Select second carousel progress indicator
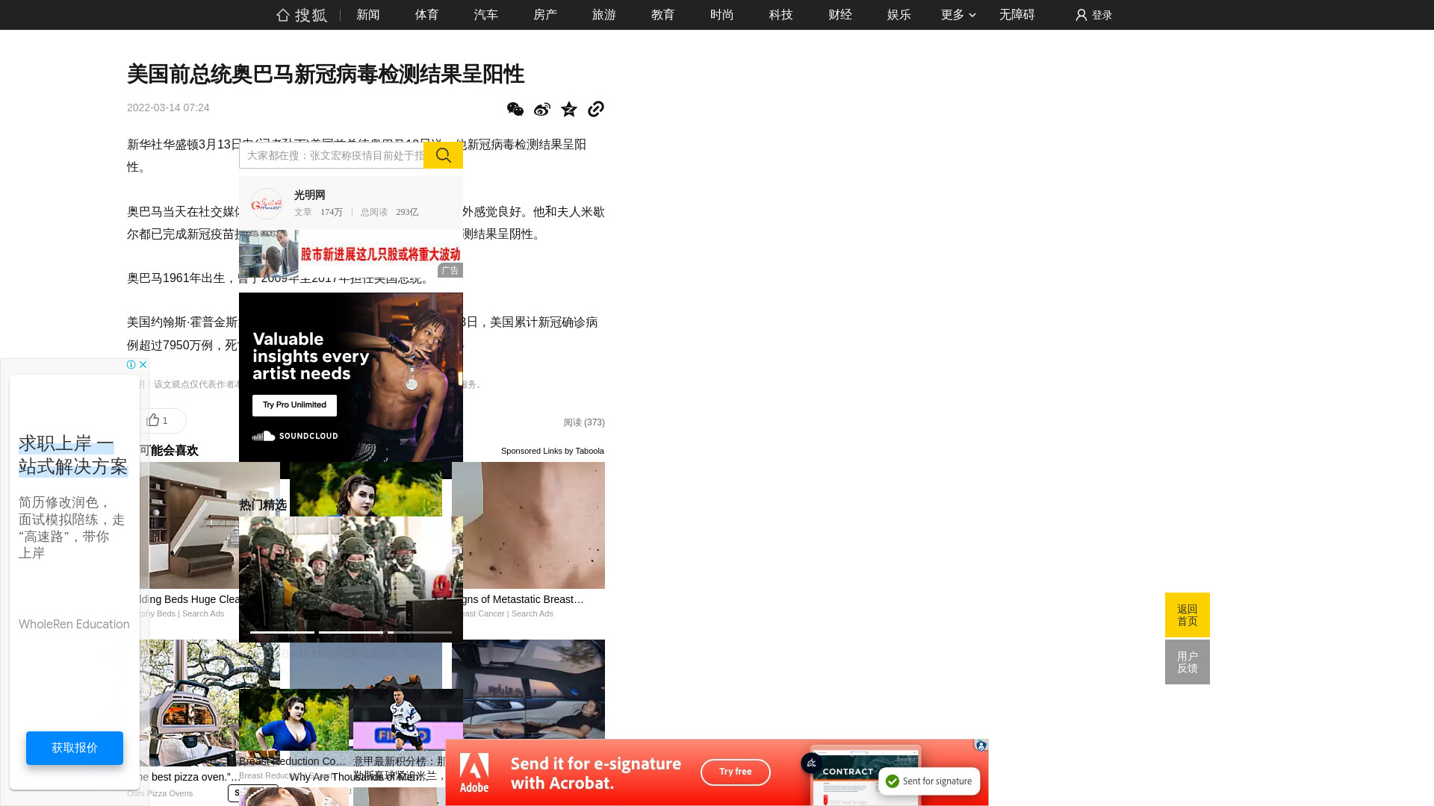Screen dimensions: 1434x806 [x=351, y=632]
